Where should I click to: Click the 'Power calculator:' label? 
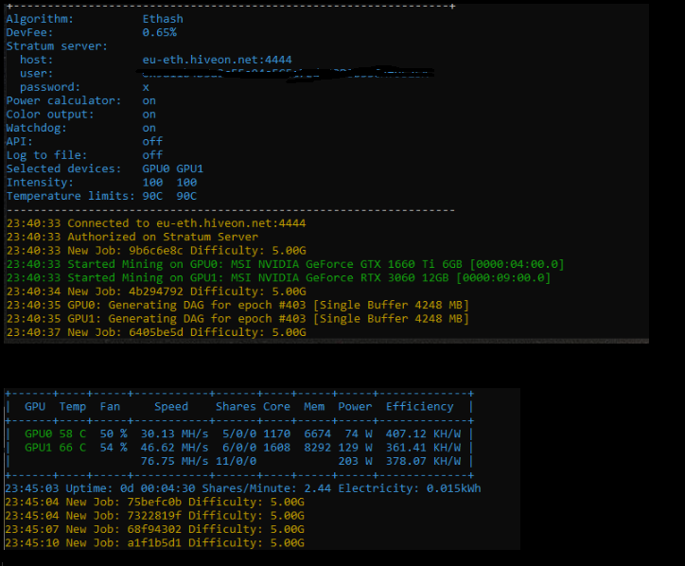pyautogui.click(x=63, y=100)
